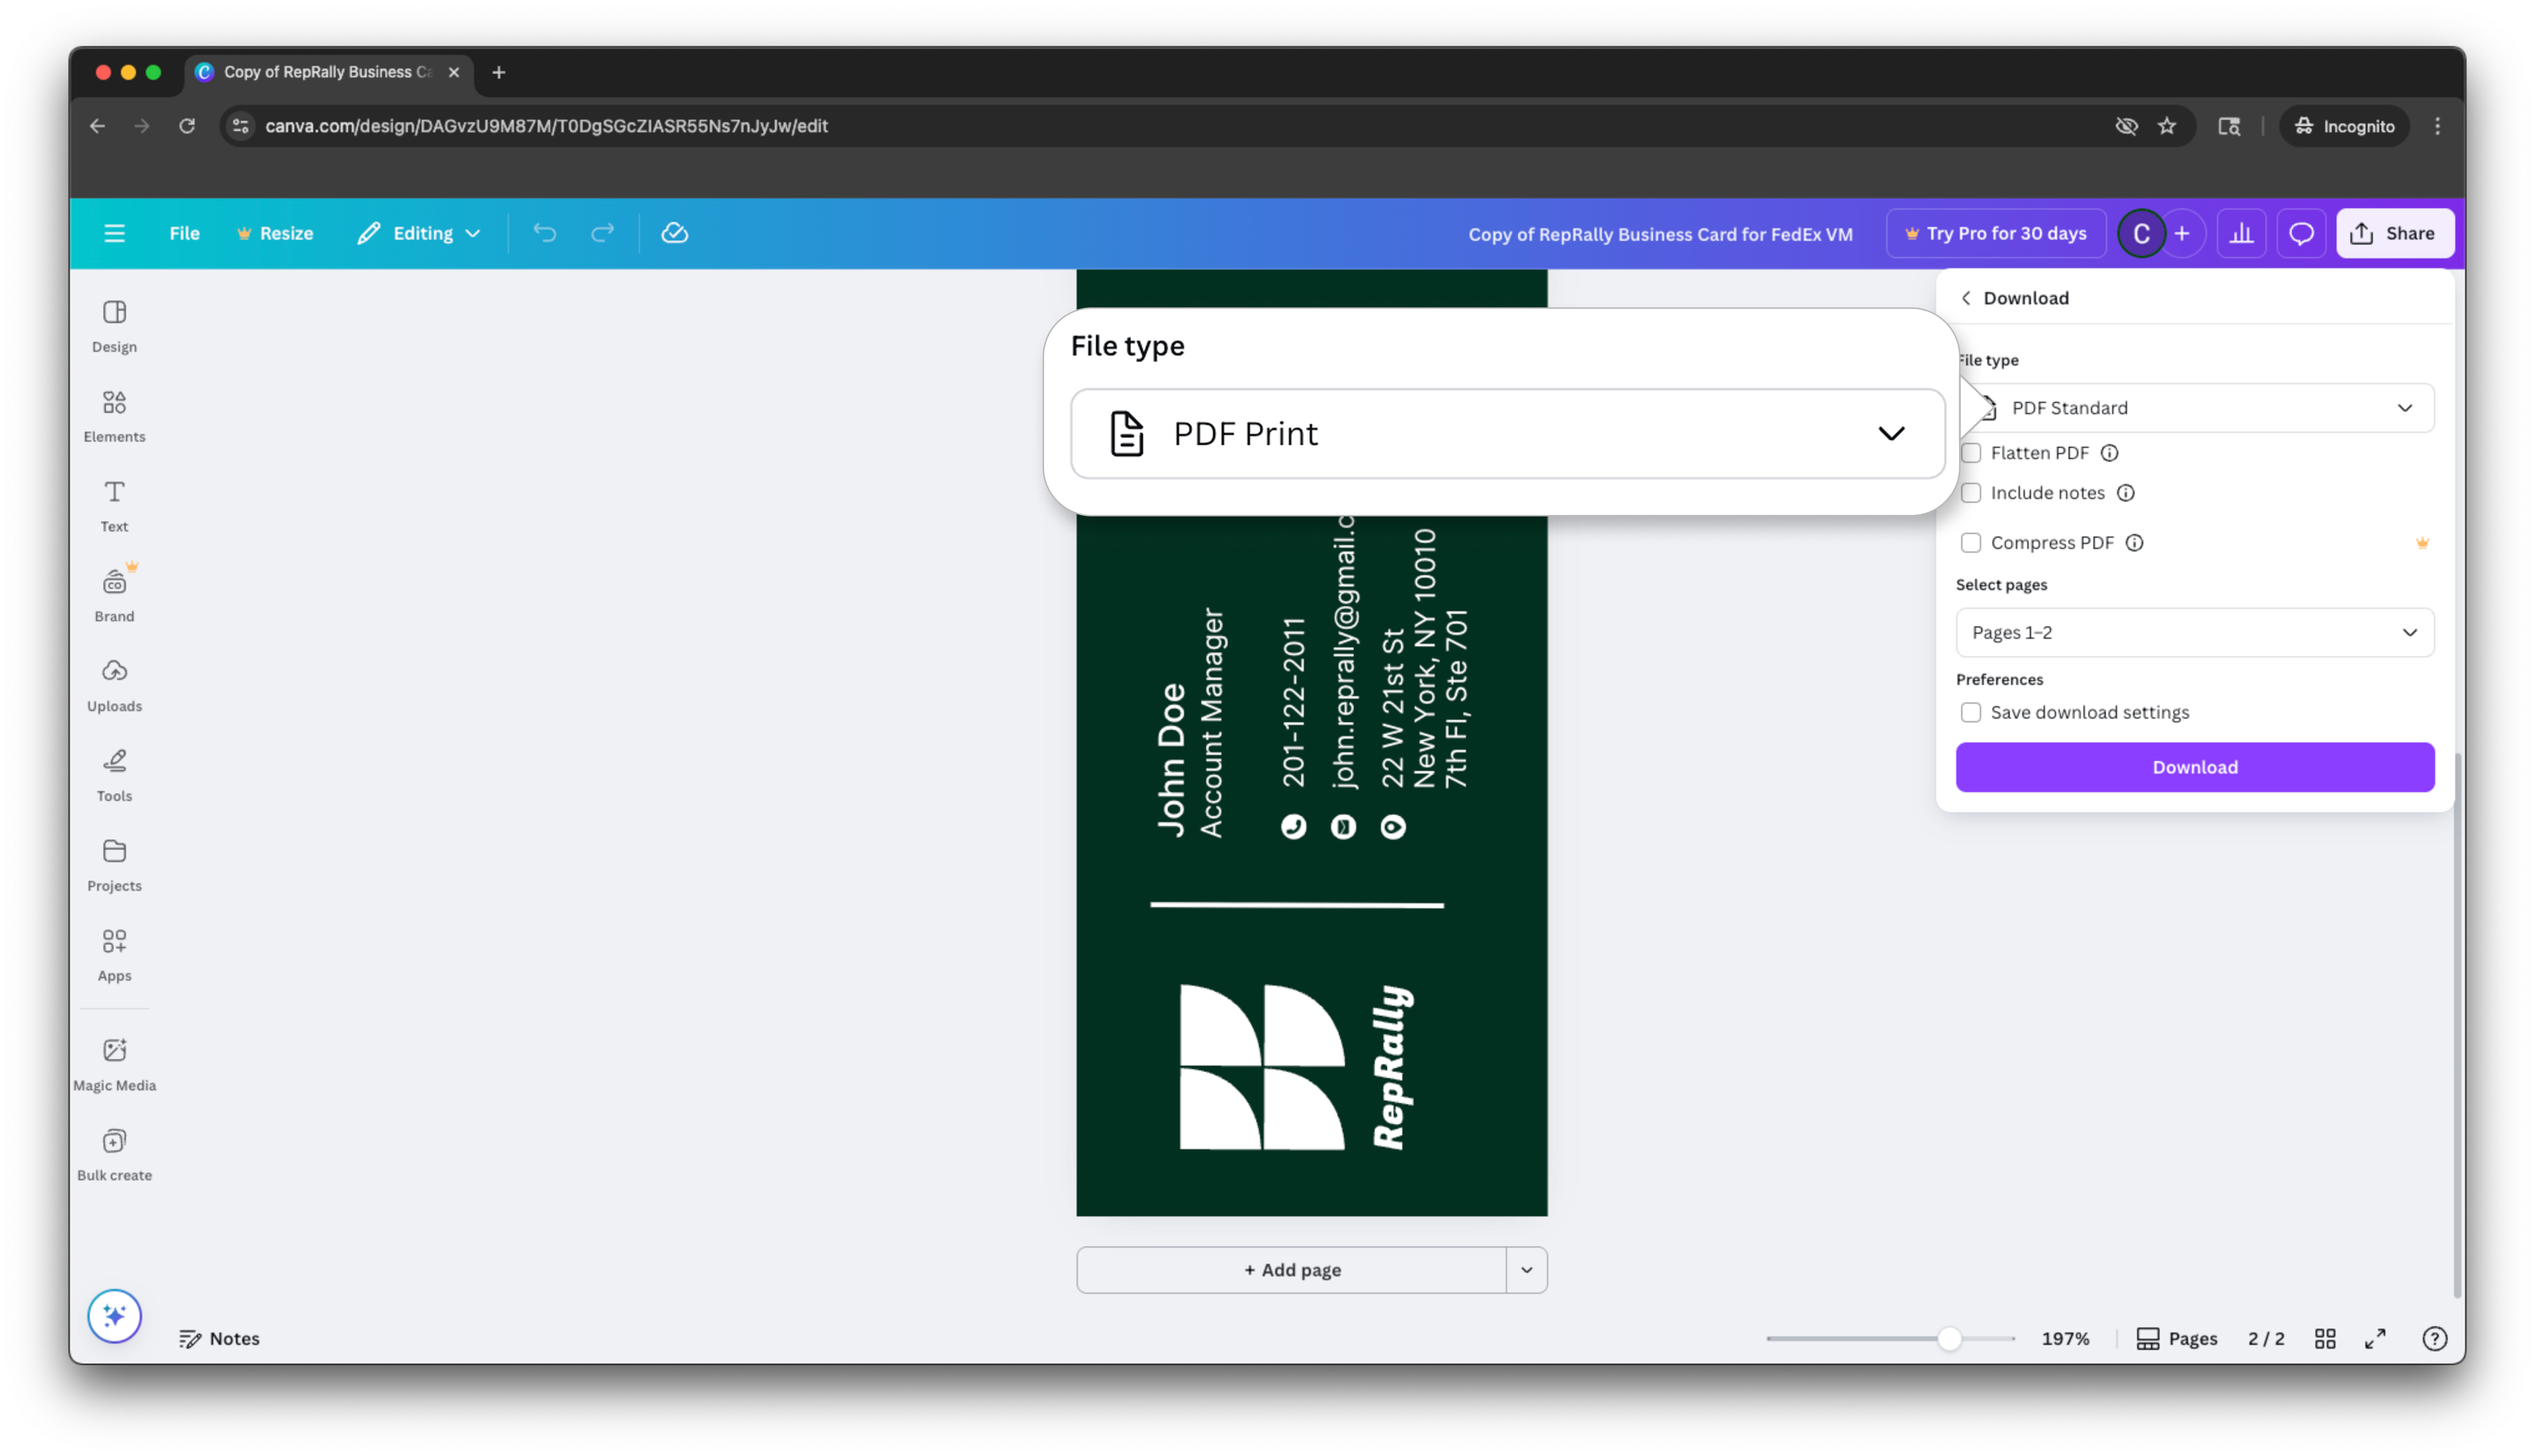Open the Projects panel
Screen dimensions: 2535x1456
(114, 866)
